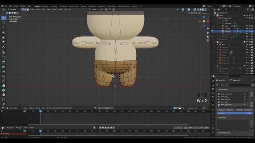Switch to the Modeling workspace tab
Screen dimensions: 255x143
(45, 6)
